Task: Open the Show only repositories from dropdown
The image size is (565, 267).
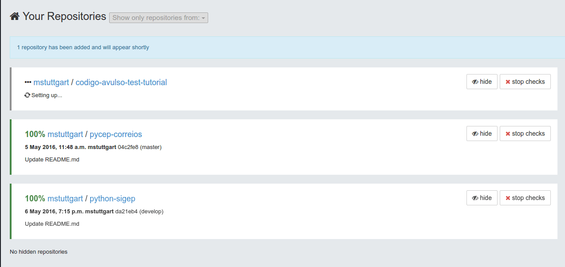Action: coord(158,18)
